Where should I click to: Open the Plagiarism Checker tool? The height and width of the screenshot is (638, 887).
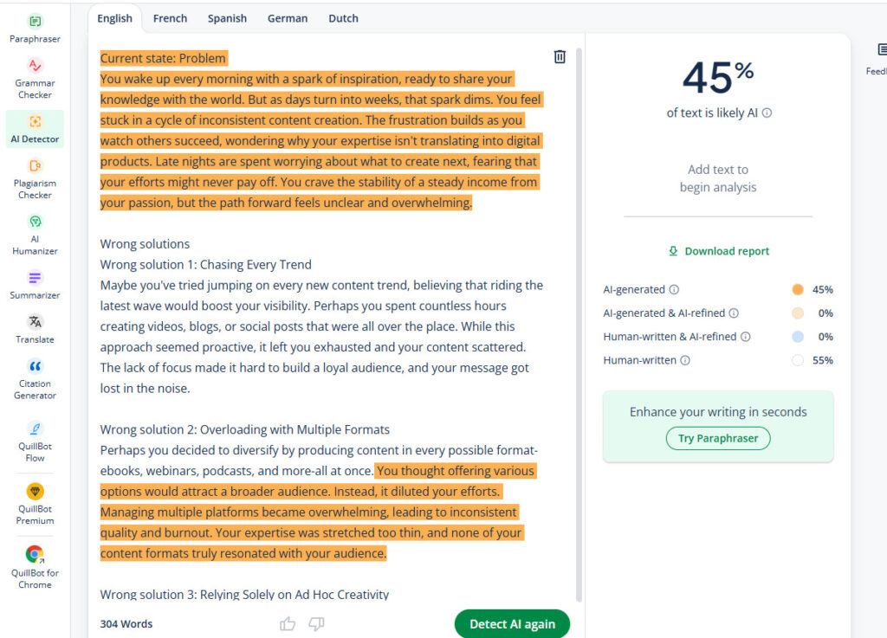[x=35, y=179]
